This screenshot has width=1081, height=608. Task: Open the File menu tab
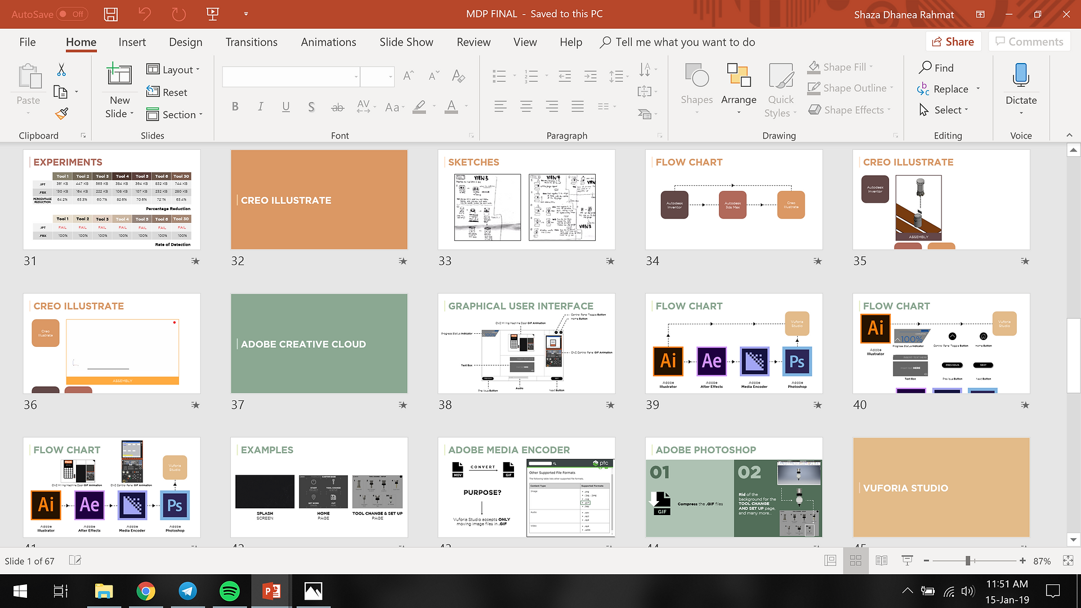click(28, 42)
